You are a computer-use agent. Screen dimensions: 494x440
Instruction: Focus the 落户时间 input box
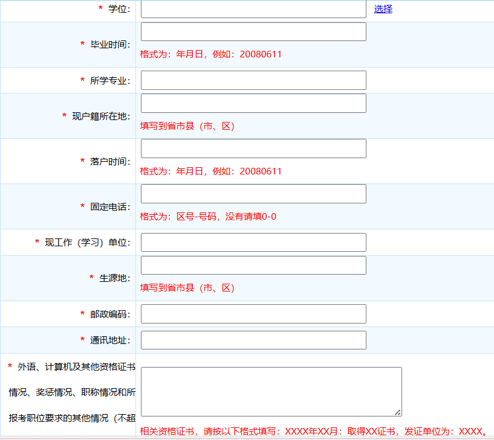pyautogui.click(x=253, y=148)
